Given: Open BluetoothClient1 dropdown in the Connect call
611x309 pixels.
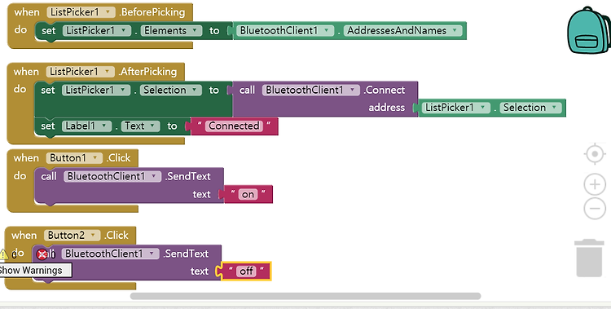Looking at the screenshot, I should [x=310, y=90].
